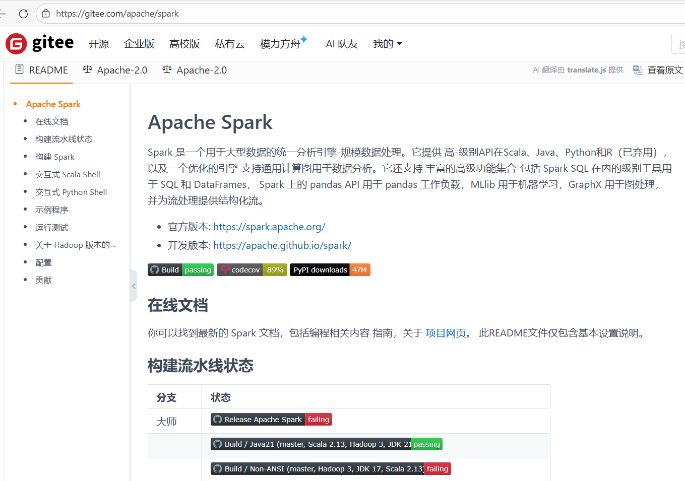The height and width of the screenshot is (481, 685).
Task: Select Apache Spark in the outline
Action: pos(53,104)
